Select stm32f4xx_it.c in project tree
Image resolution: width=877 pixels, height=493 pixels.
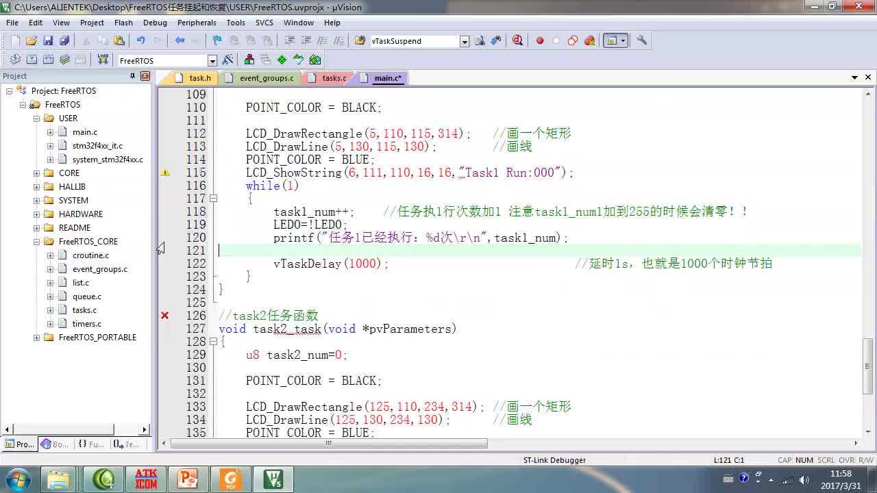[97, 146]
